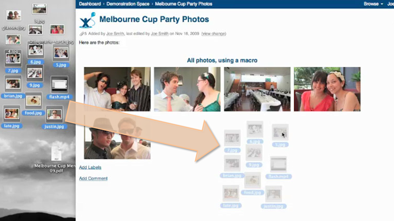394x221 pixels.
Task: Click the Melbourne Cup Menu PDF icon
Action: point(56,153)
